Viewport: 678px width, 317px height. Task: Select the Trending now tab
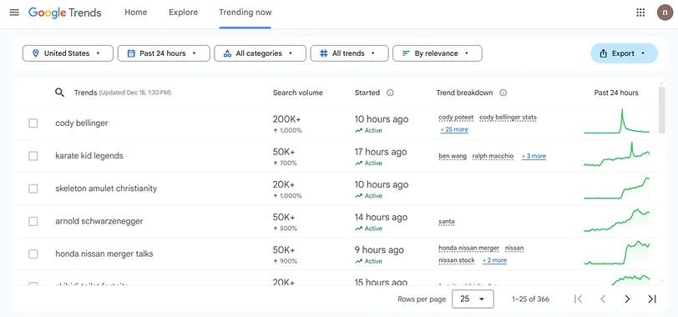point(245,13)
